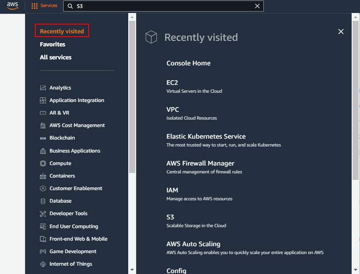
Task: Open the S3 service in list
Action: [170, 217]
